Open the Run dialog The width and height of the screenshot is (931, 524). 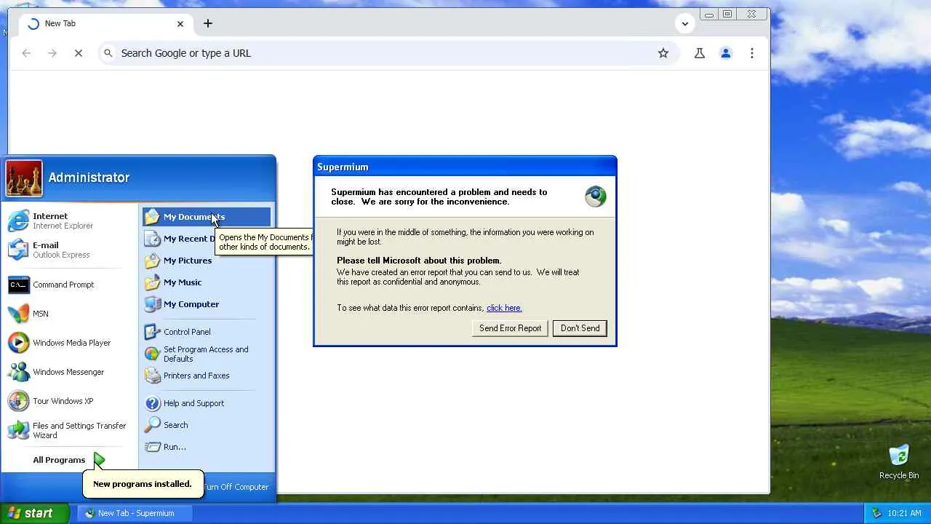pos(207,447)
